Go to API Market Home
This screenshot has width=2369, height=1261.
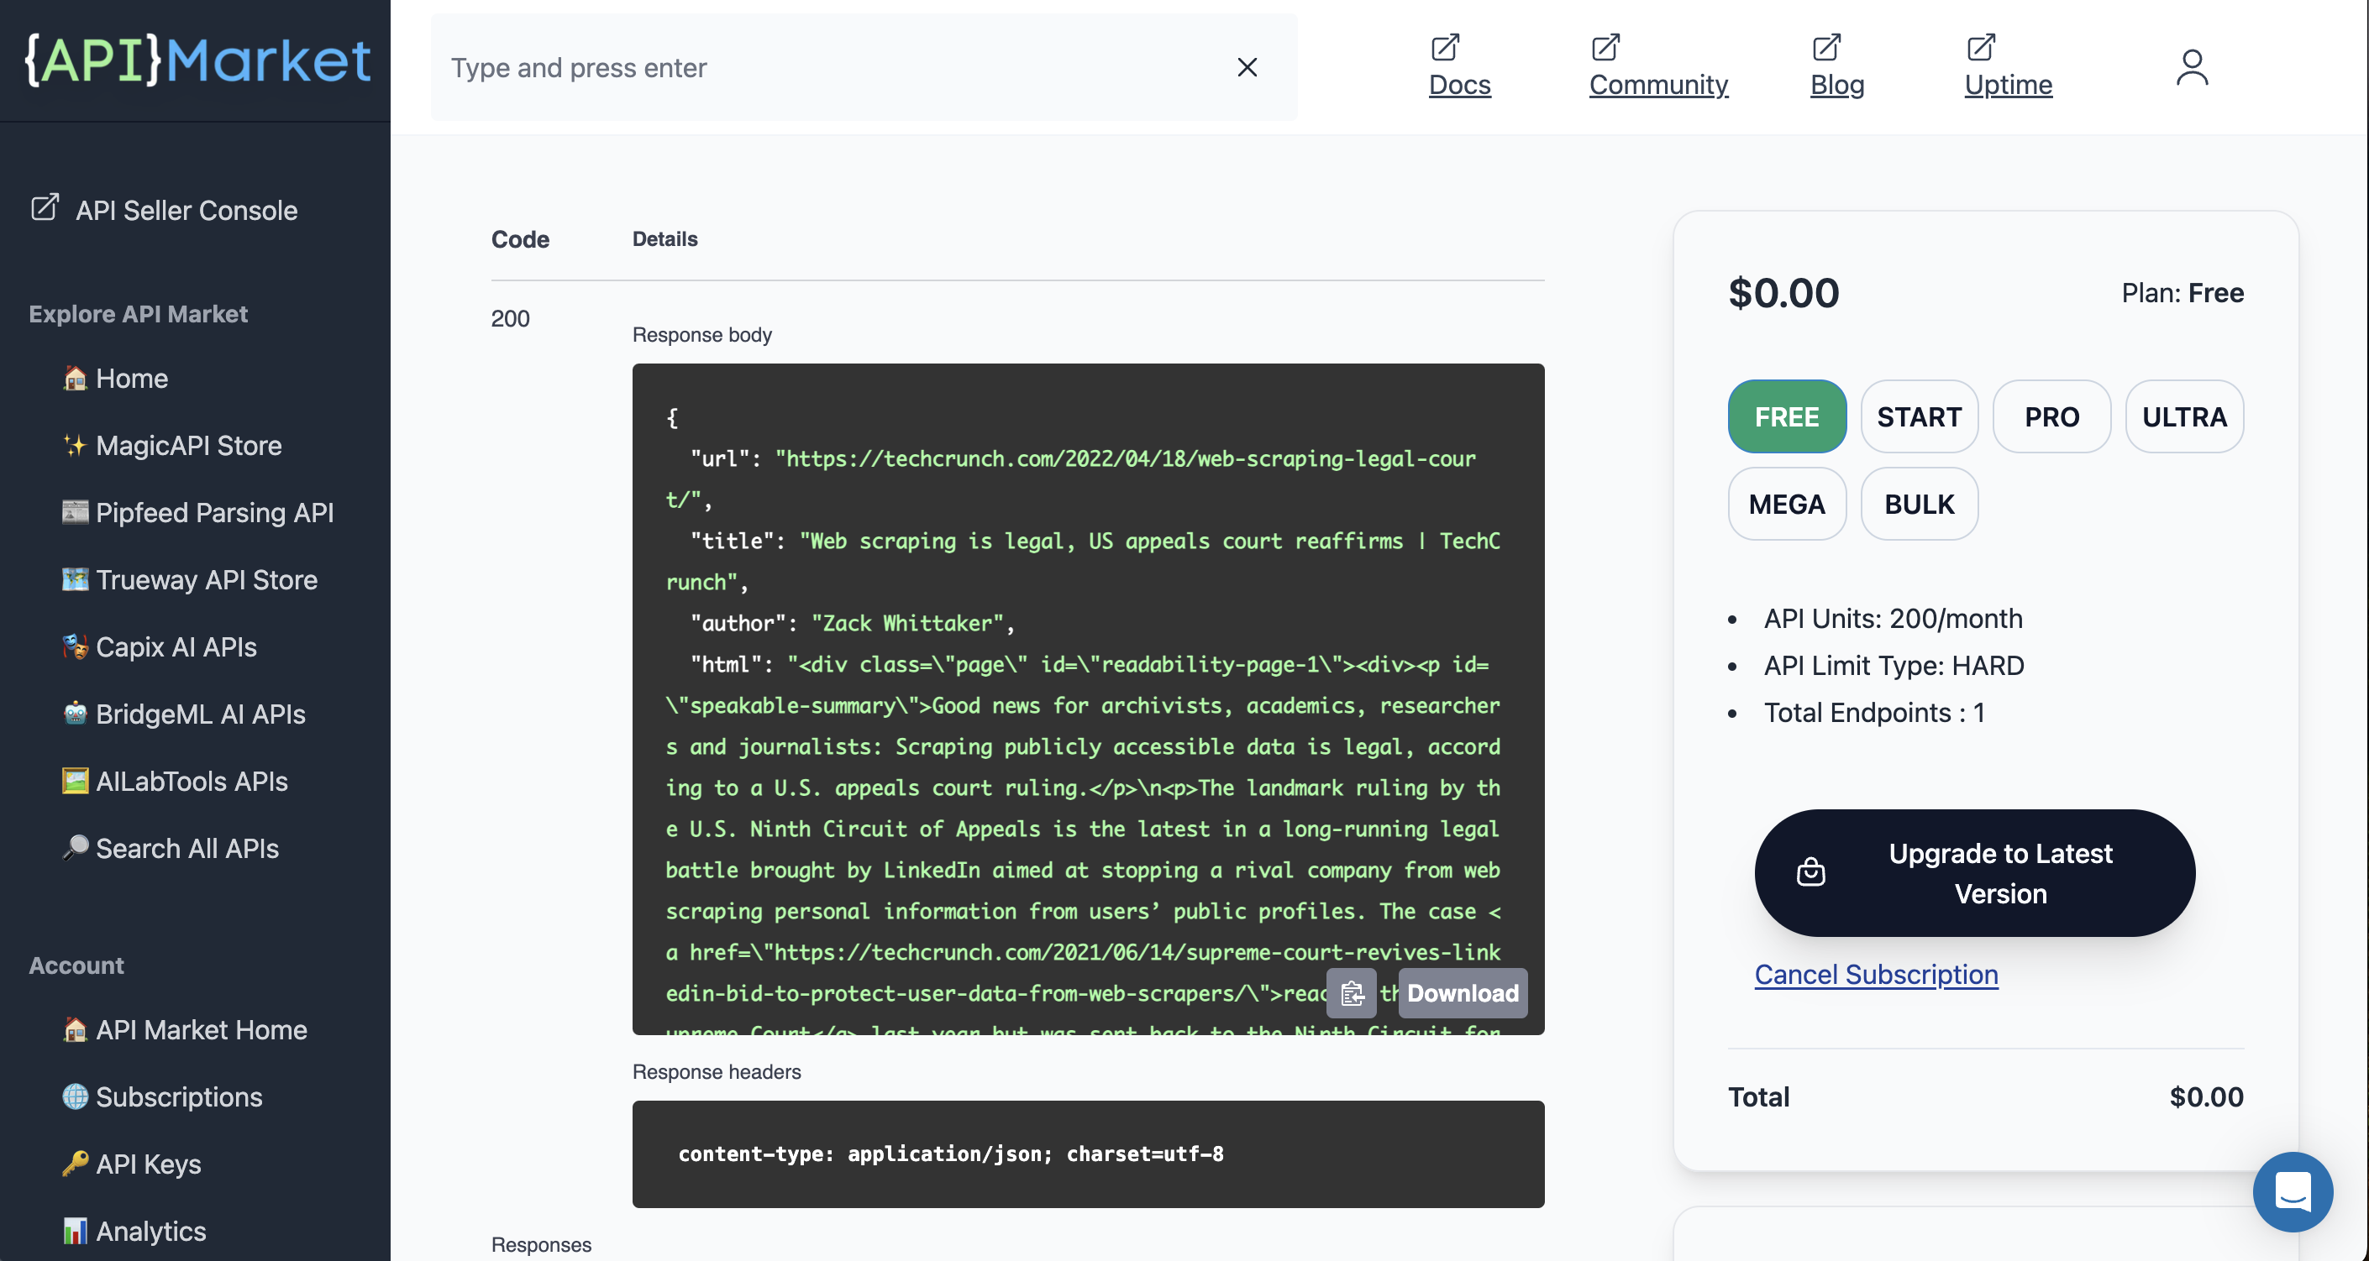point(184,1029)
